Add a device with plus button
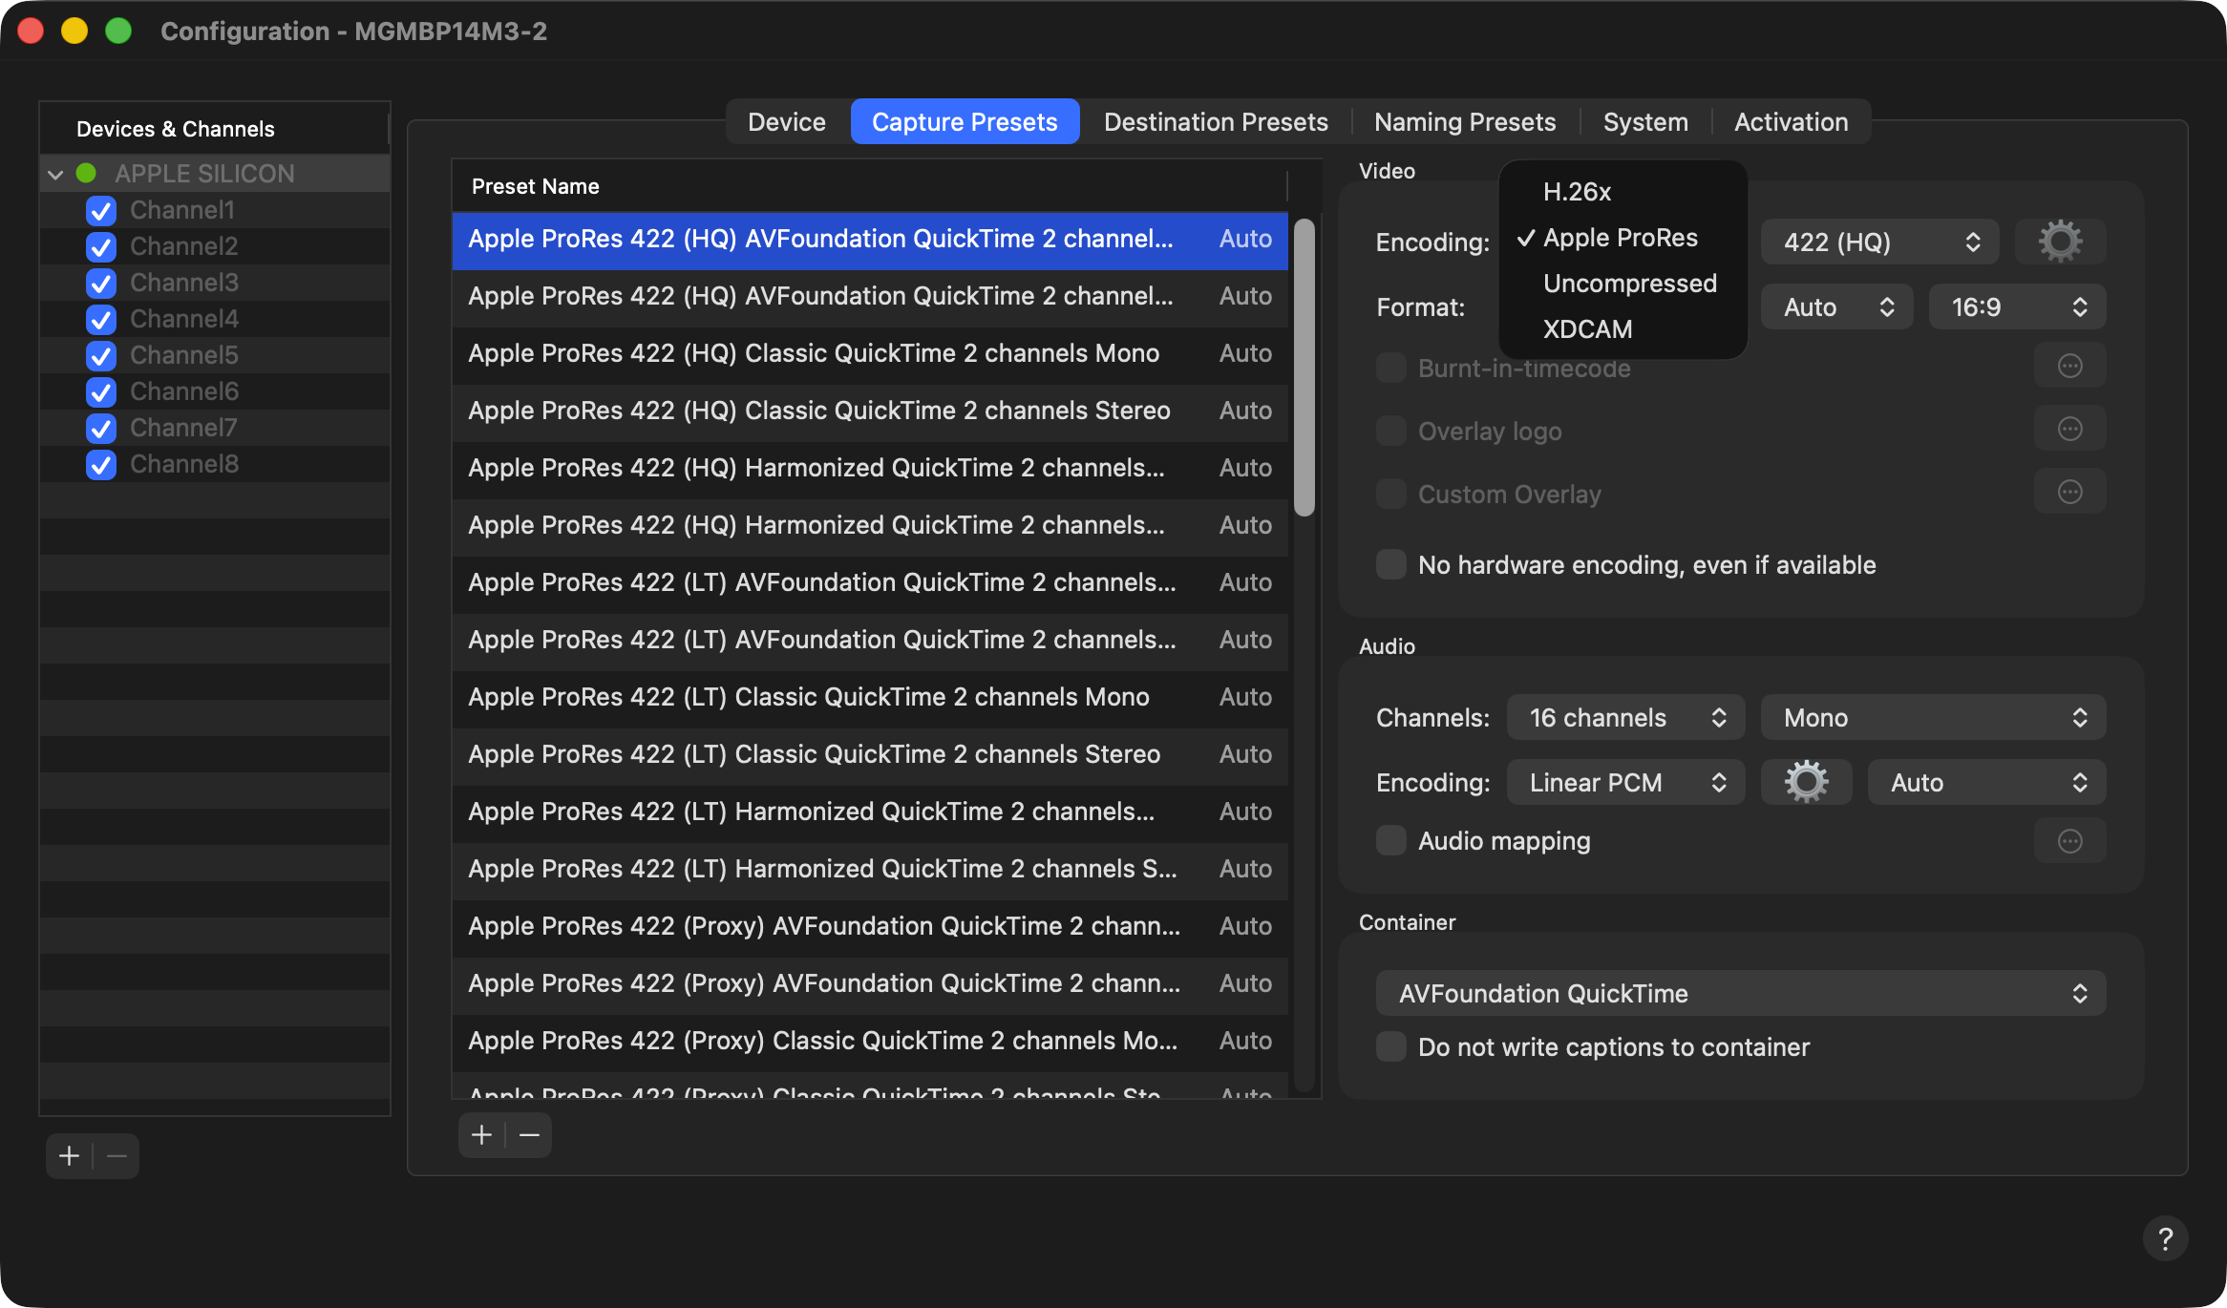This screenshot has width=2227, height=1308. [x=69, y=1156]
